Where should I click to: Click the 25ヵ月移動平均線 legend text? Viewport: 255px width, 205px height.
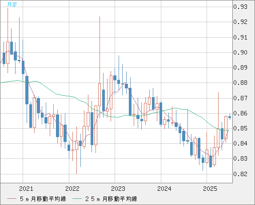tap(111, 199)
